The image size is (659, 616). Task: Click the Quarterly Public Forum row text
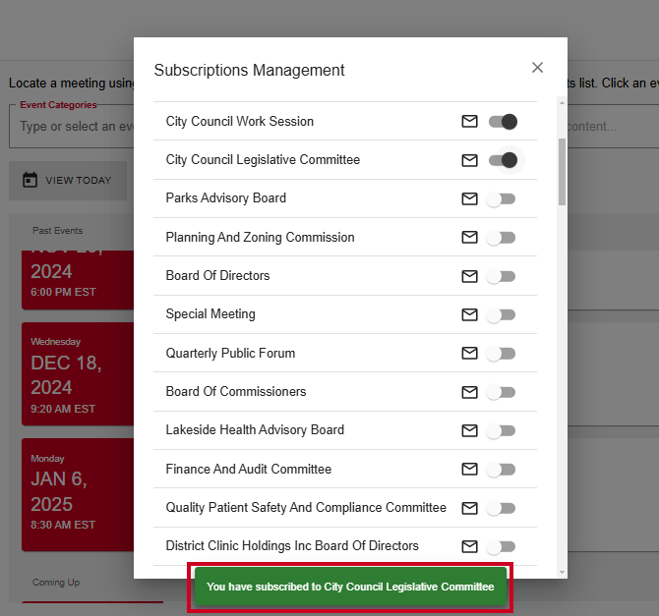point(230,353)
